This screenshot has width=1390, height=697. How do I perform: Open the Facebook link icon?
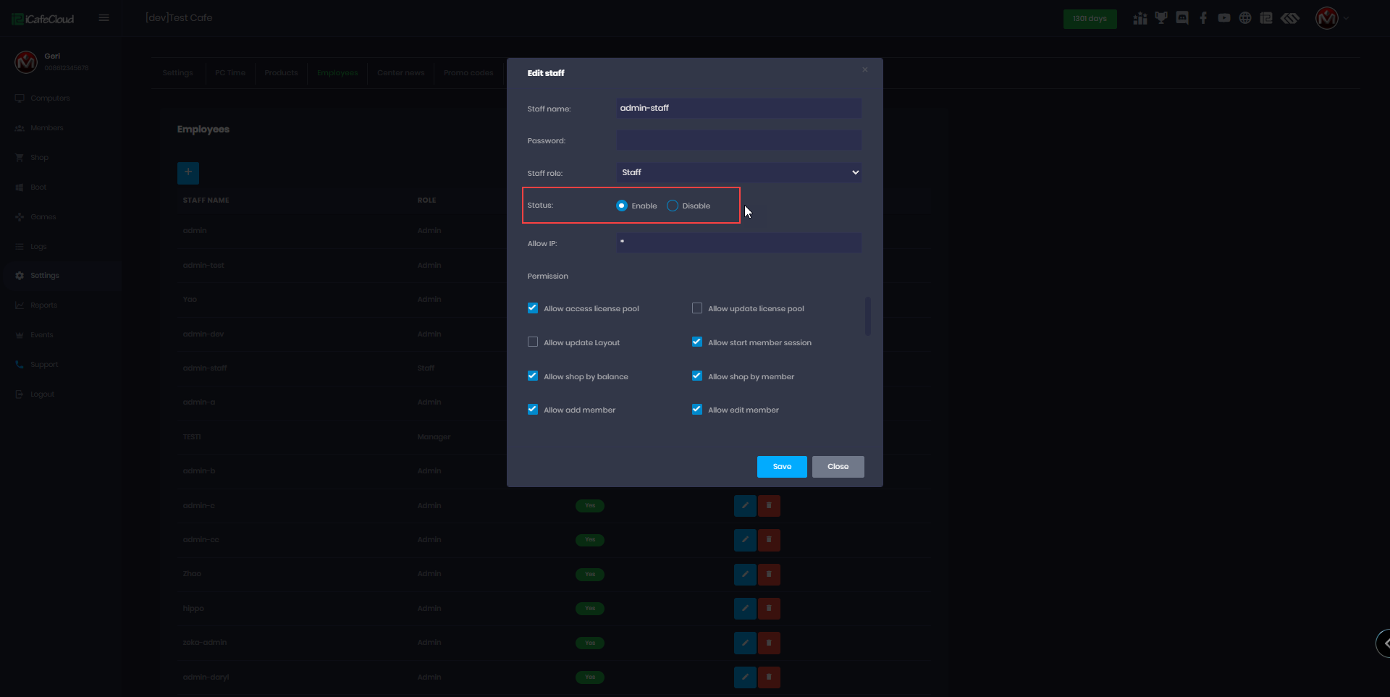1203,18
